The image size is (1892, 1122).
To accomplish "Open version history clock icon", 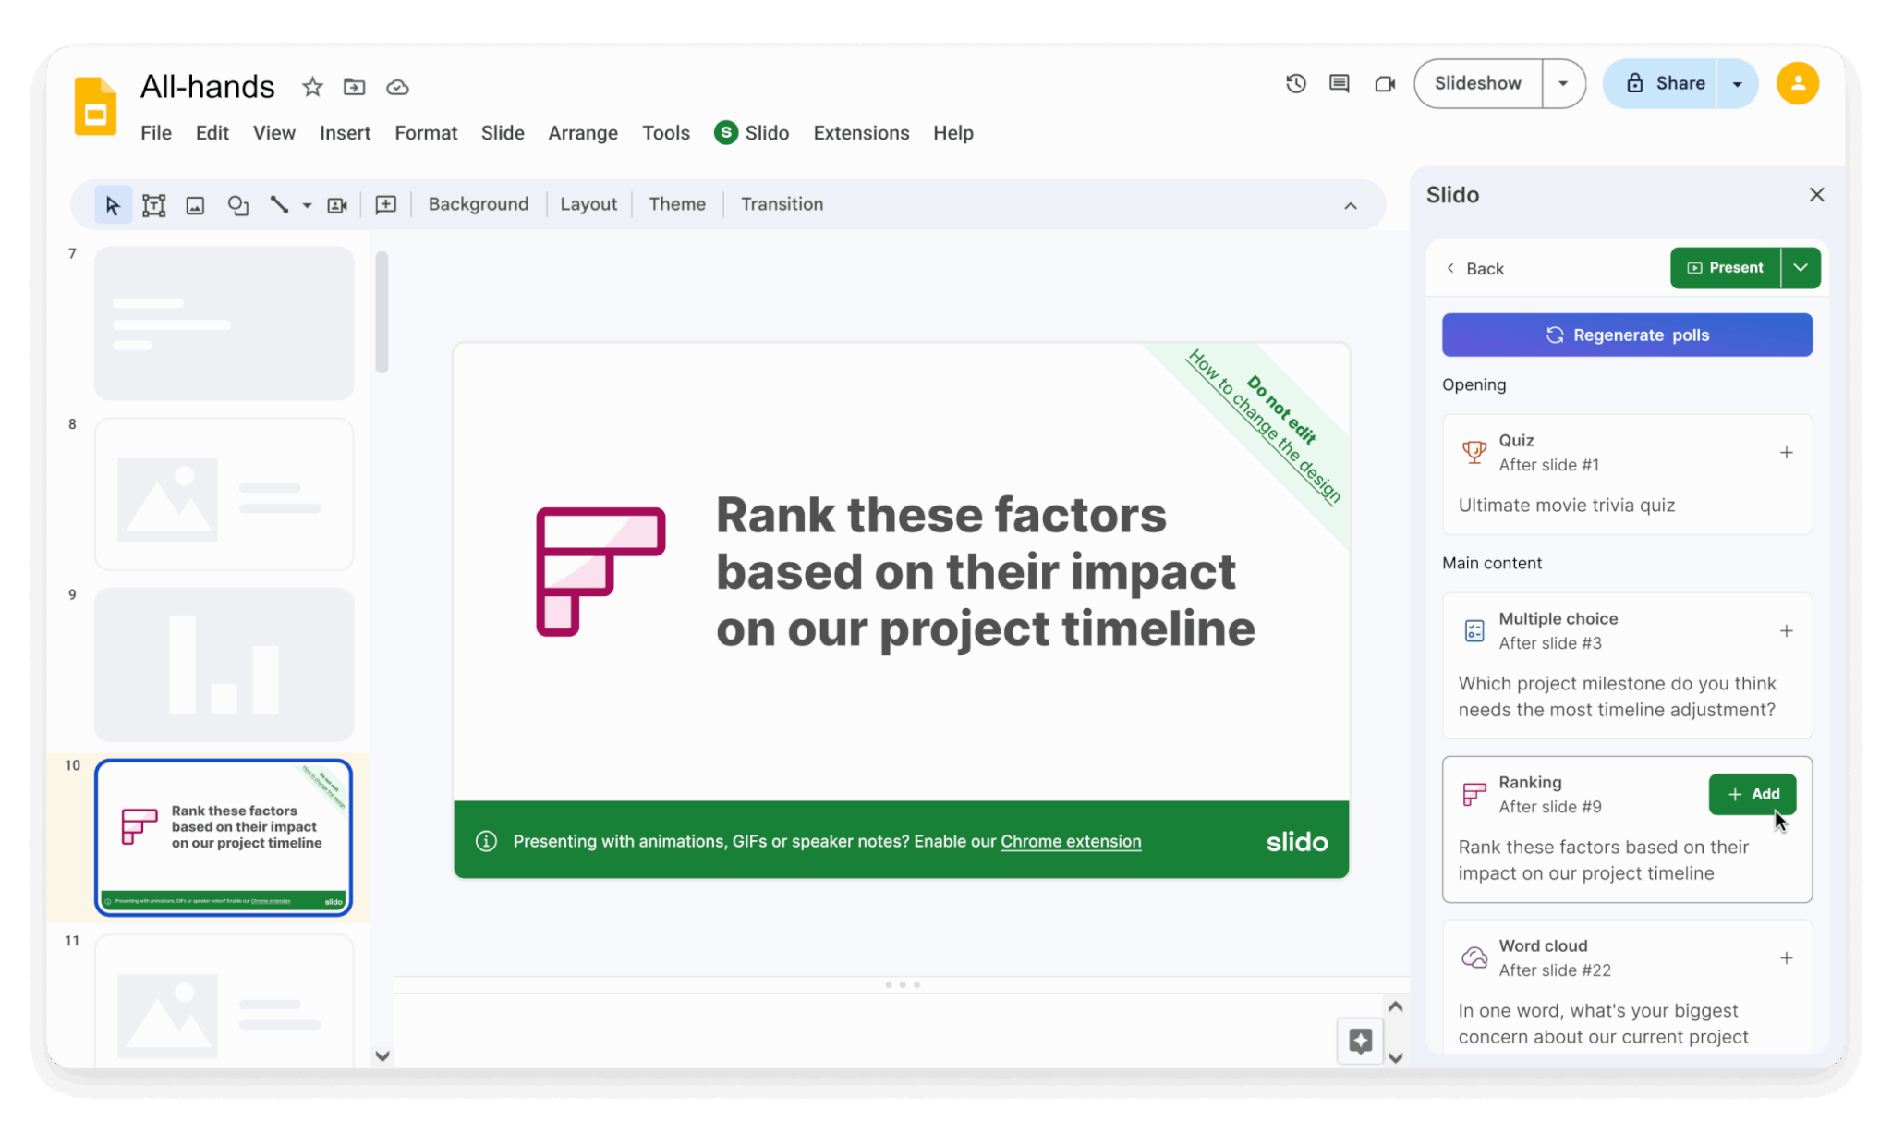I will click(x=1295, y=84).
